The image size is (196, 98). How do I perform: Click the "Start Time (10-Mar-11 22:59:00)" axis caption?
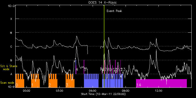tap(103, 94)
